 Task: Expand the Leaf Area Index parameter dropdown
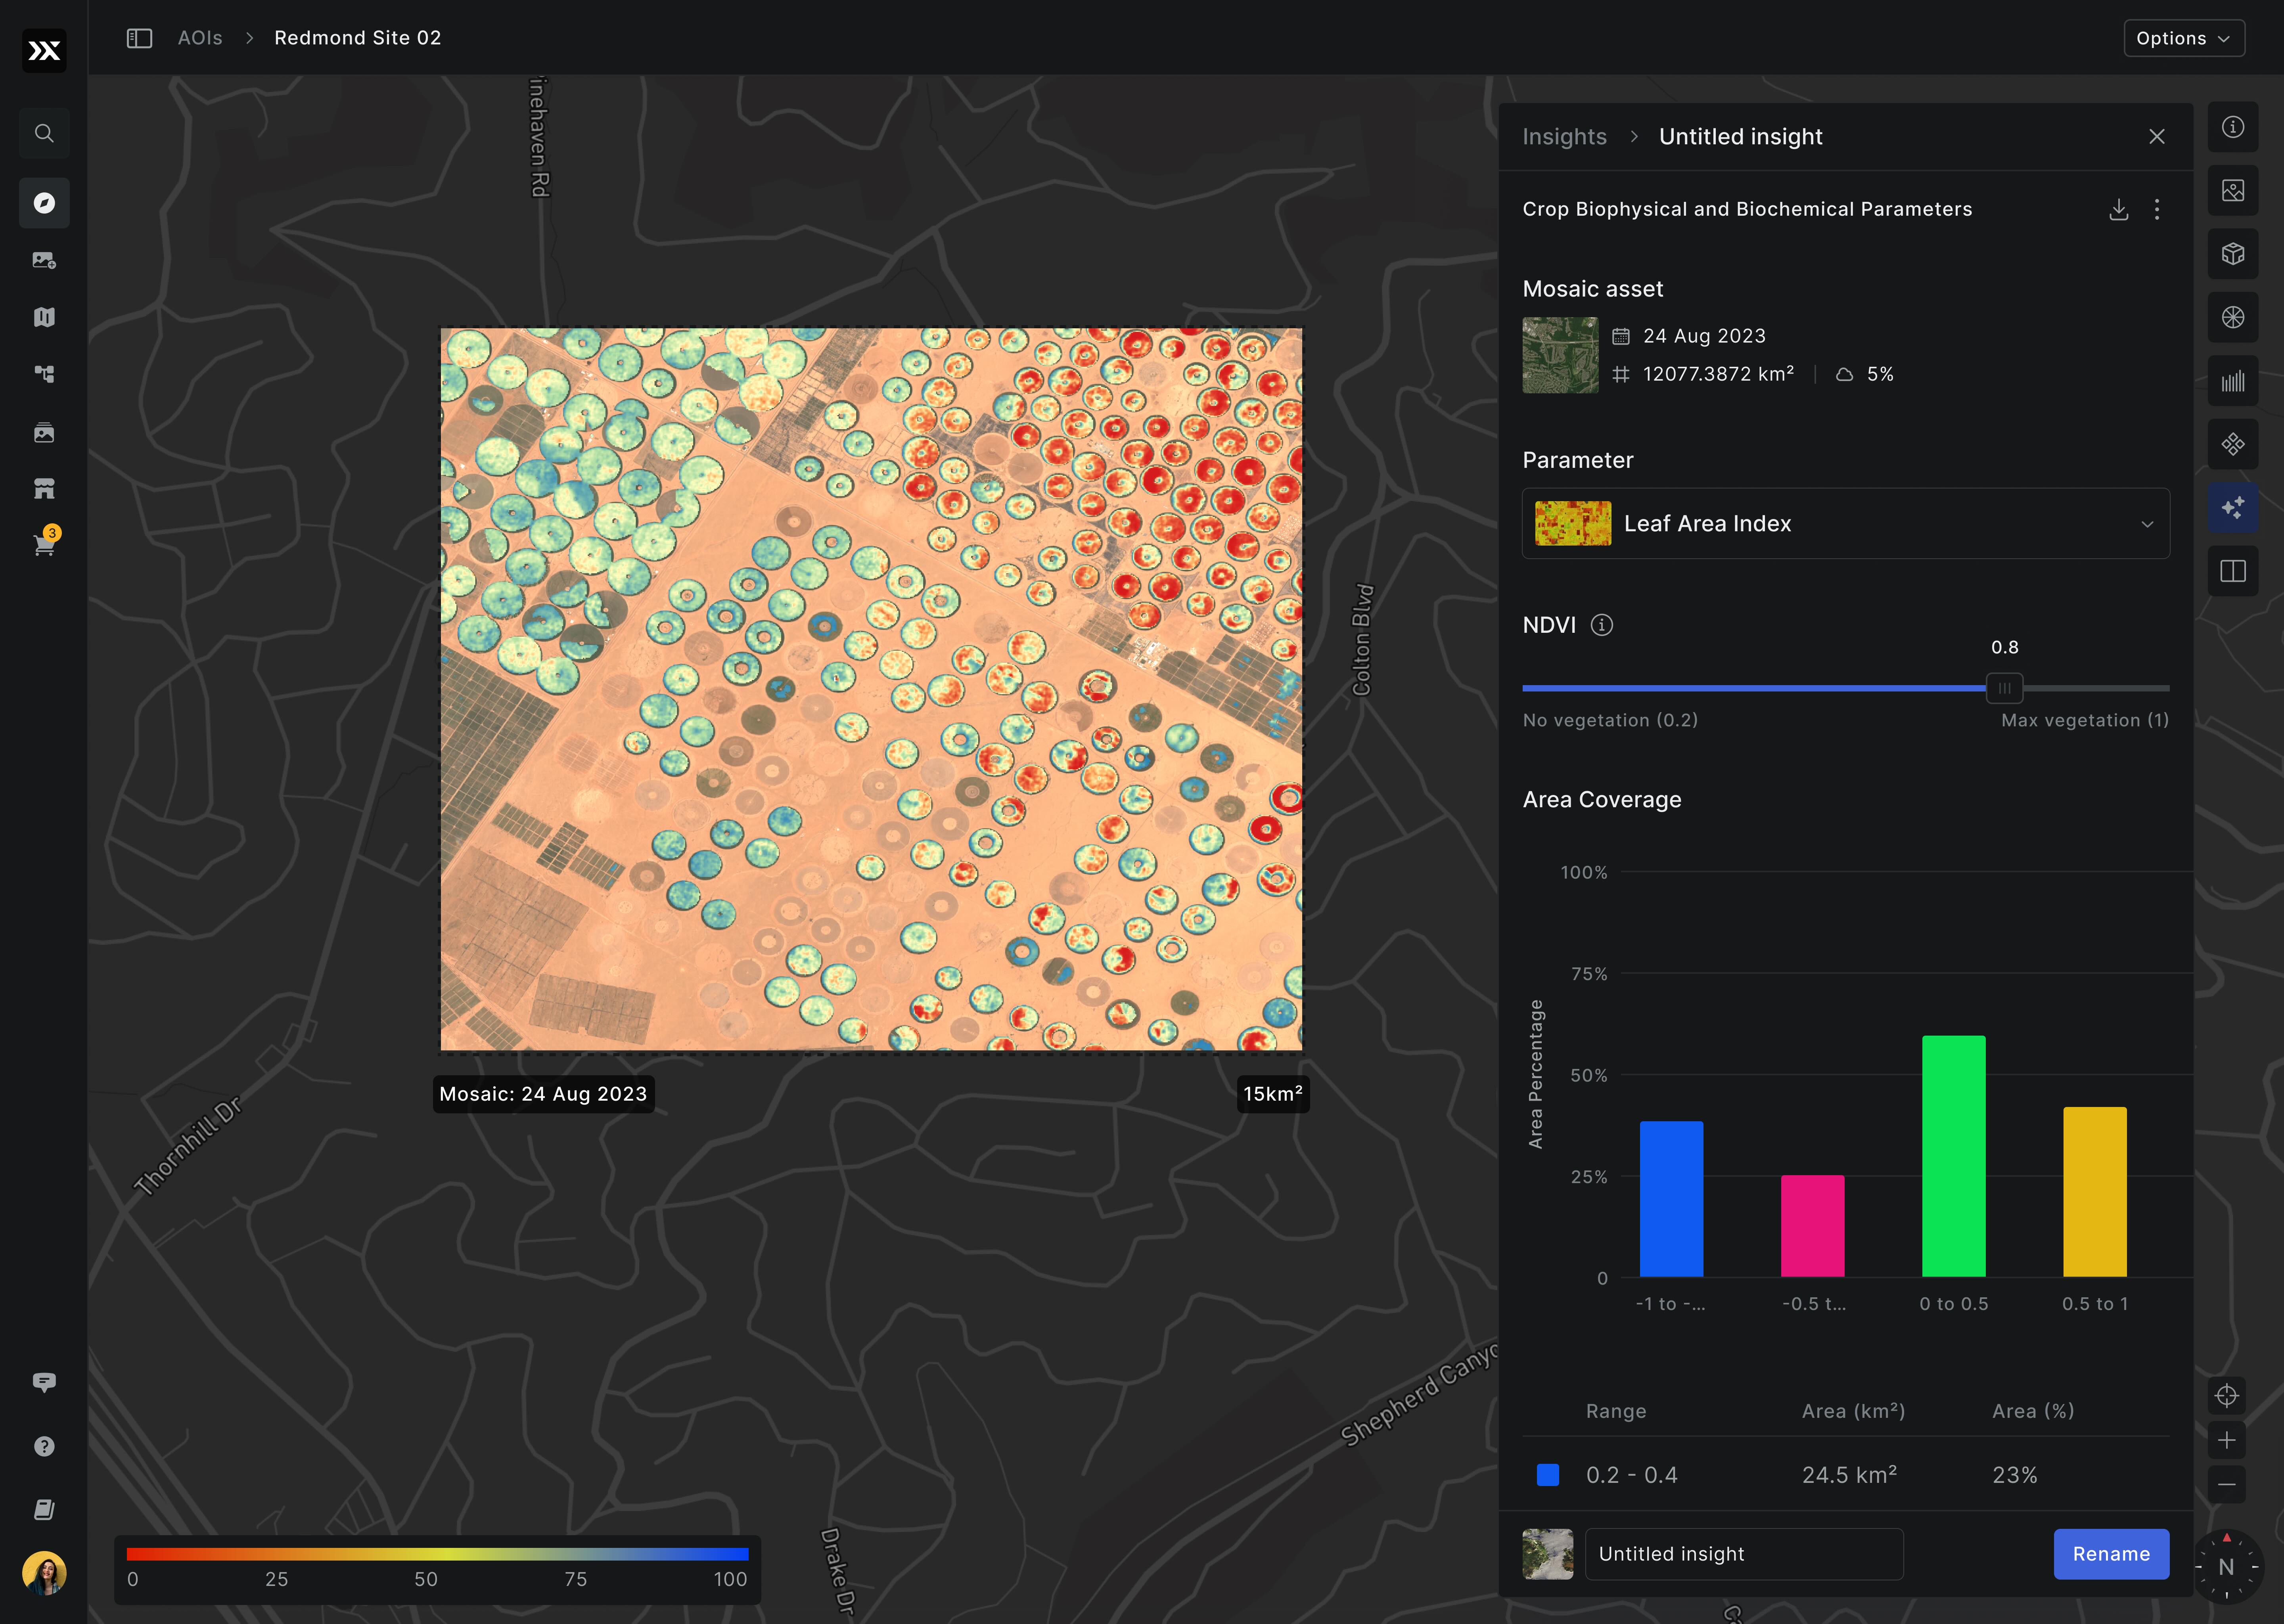tap(1845, 523)
